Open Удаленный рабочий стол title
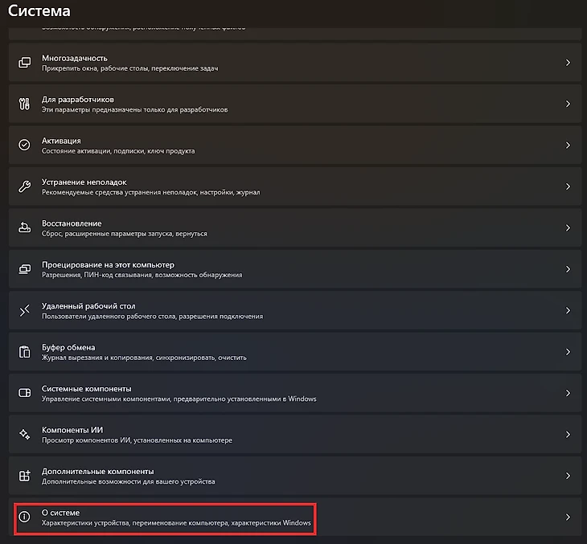Image resolution: width=587 pixels, height=544 pixels. tap(88, 306)
